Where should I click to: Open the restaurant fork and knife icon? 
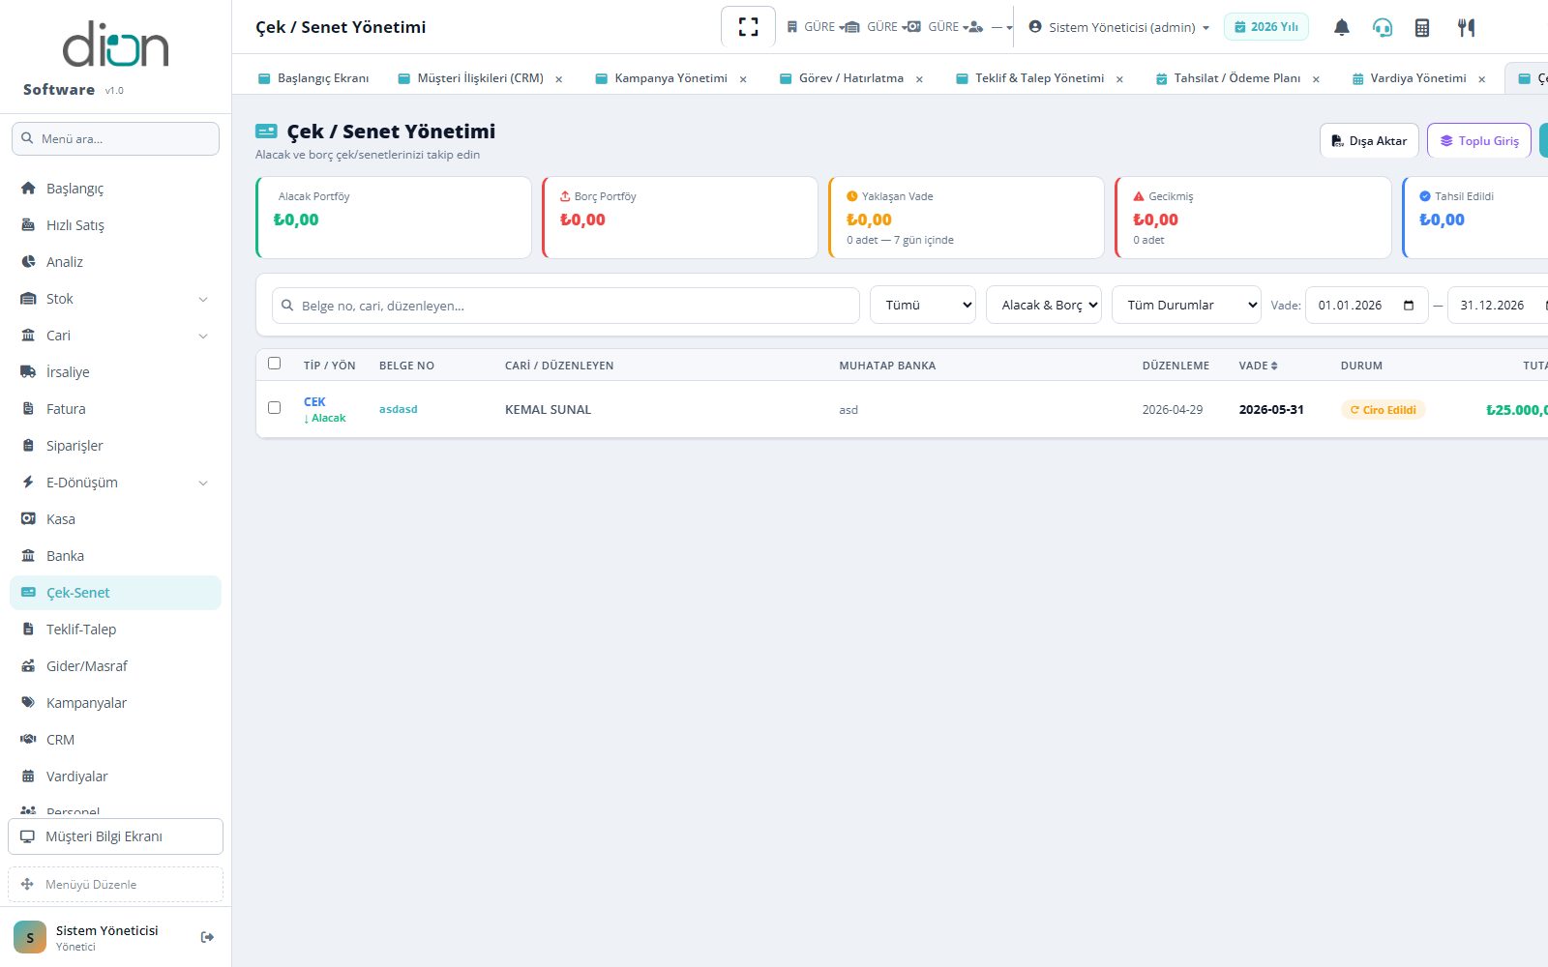coord(1466,27)
